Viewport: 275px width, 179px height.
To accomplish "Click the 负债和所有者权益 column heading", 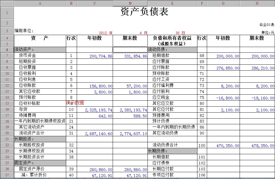I will click(172, 38).
